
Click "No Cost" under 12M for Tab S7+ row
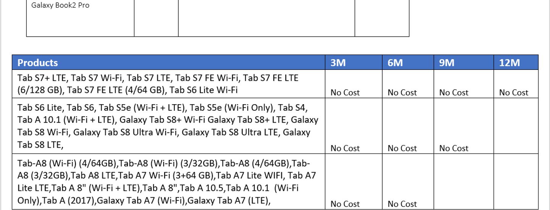coord(514,92)
